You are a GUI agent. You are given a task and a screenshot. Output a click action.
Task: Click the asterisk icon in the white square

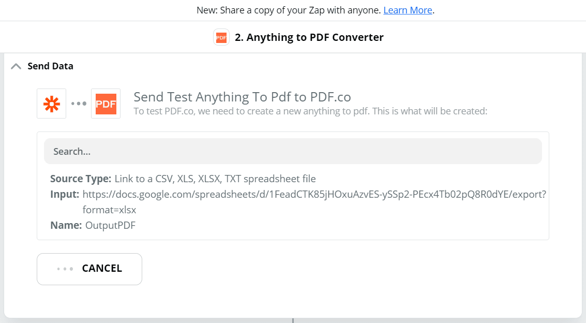pyautogui.click(x=51, y=104)
